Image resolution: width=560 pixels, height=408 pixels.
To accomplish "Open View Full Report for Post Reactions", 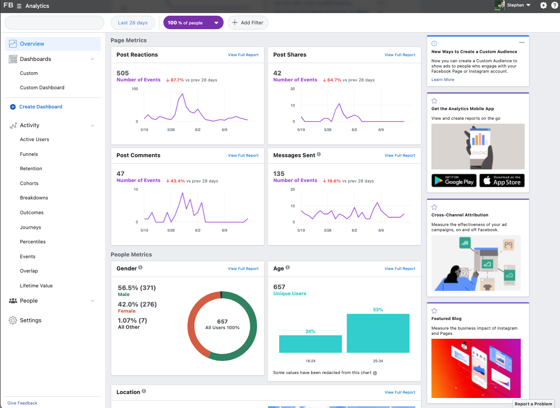I will (243, 55).
